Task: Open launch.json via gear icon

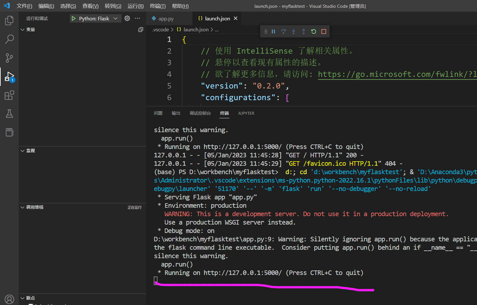Action: click(127, 18)
